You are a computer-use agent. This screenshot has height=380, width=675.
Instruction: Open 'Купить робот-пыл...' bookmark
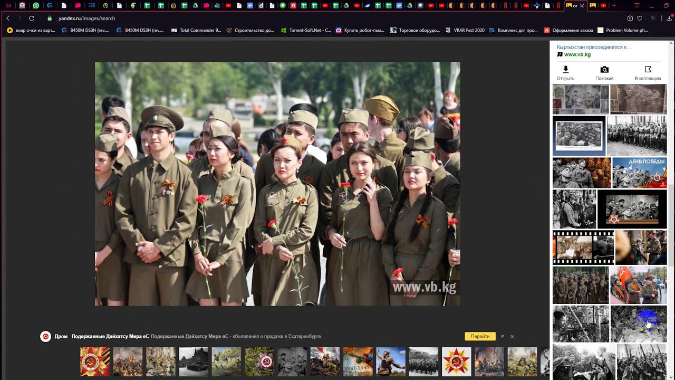tap(360, 30)
